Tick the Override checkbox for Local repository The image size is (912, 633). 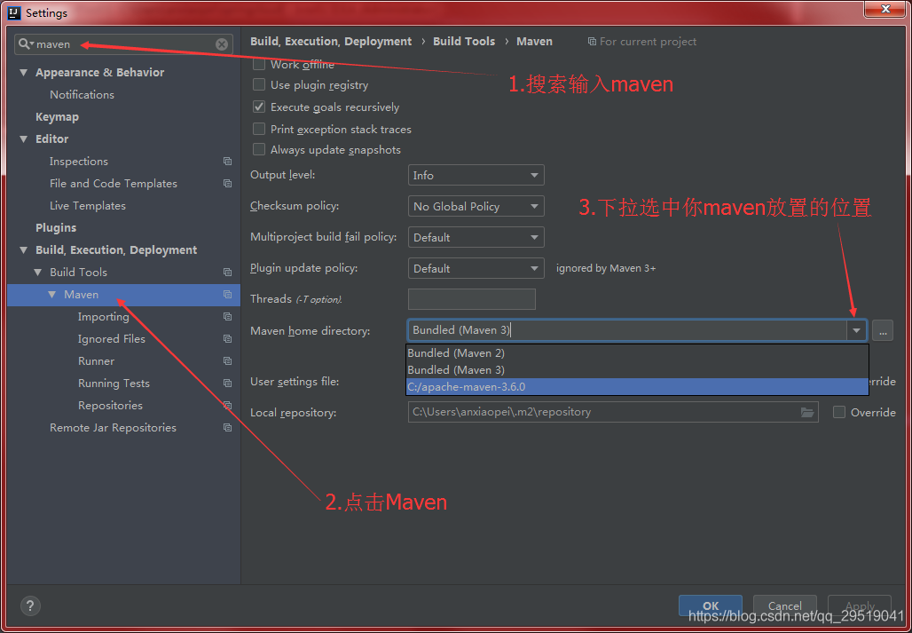(x=838, y=412)
